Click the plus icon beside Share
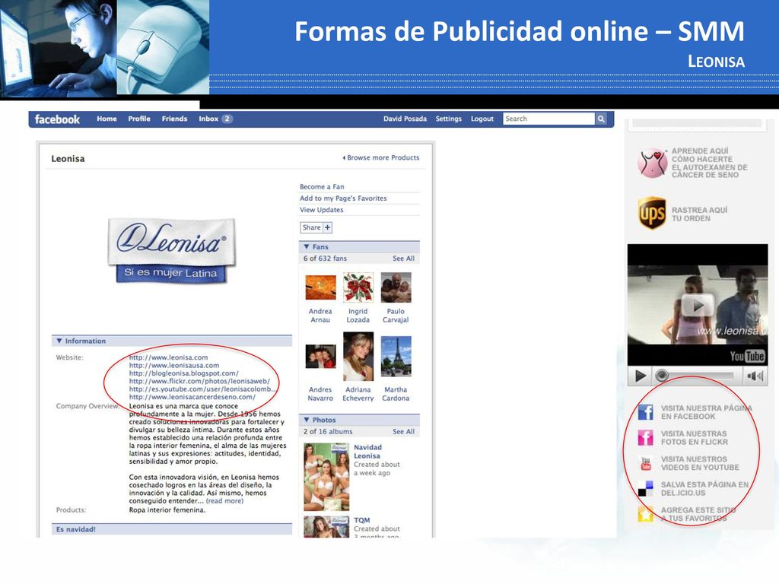 click(328, 227)
